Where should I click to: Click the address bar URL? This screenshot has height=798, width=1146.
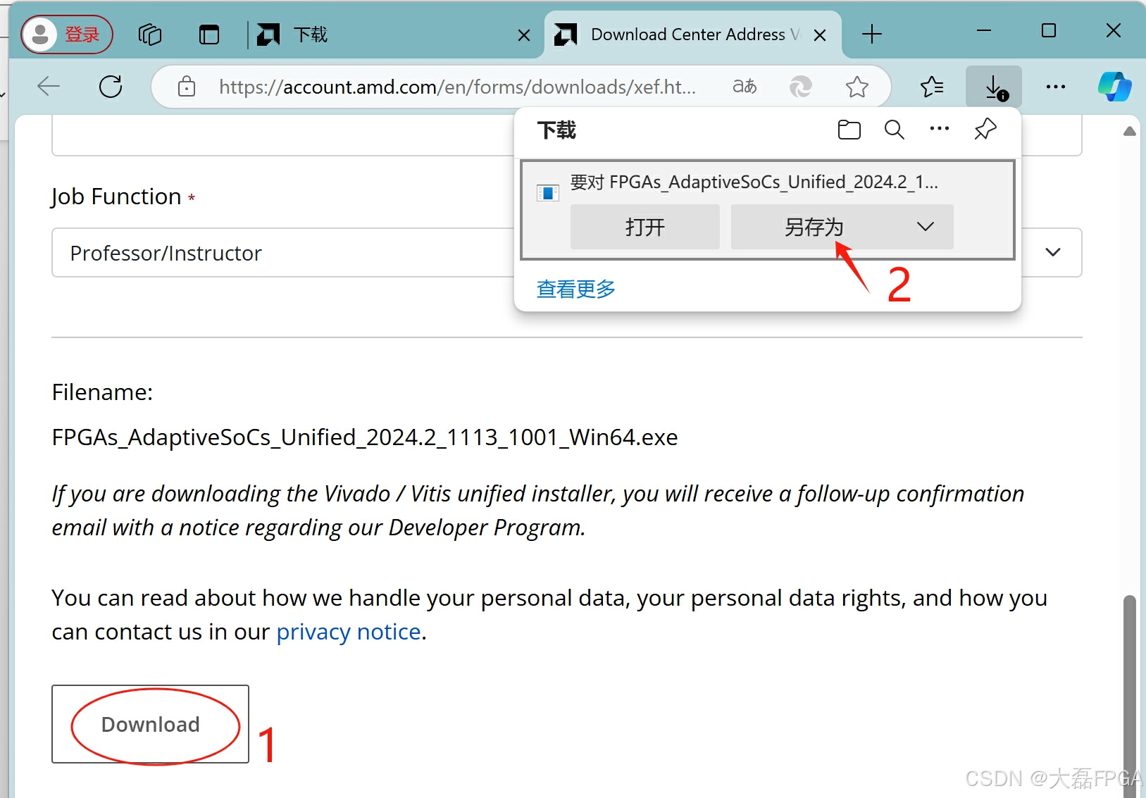coord(457,87)
